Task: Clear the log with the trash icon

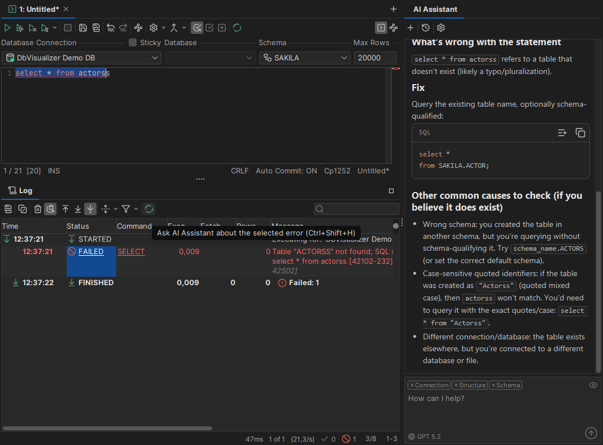Action: [37, 209]
